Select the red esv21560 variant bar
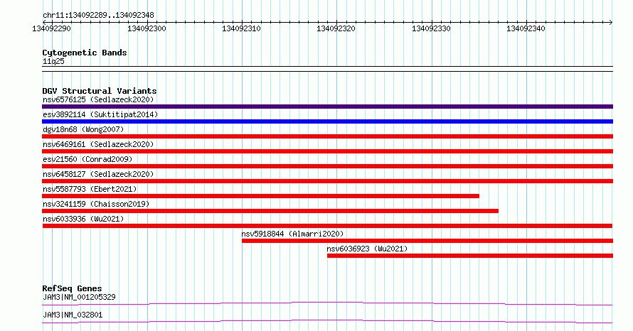 tap(327, 166)
